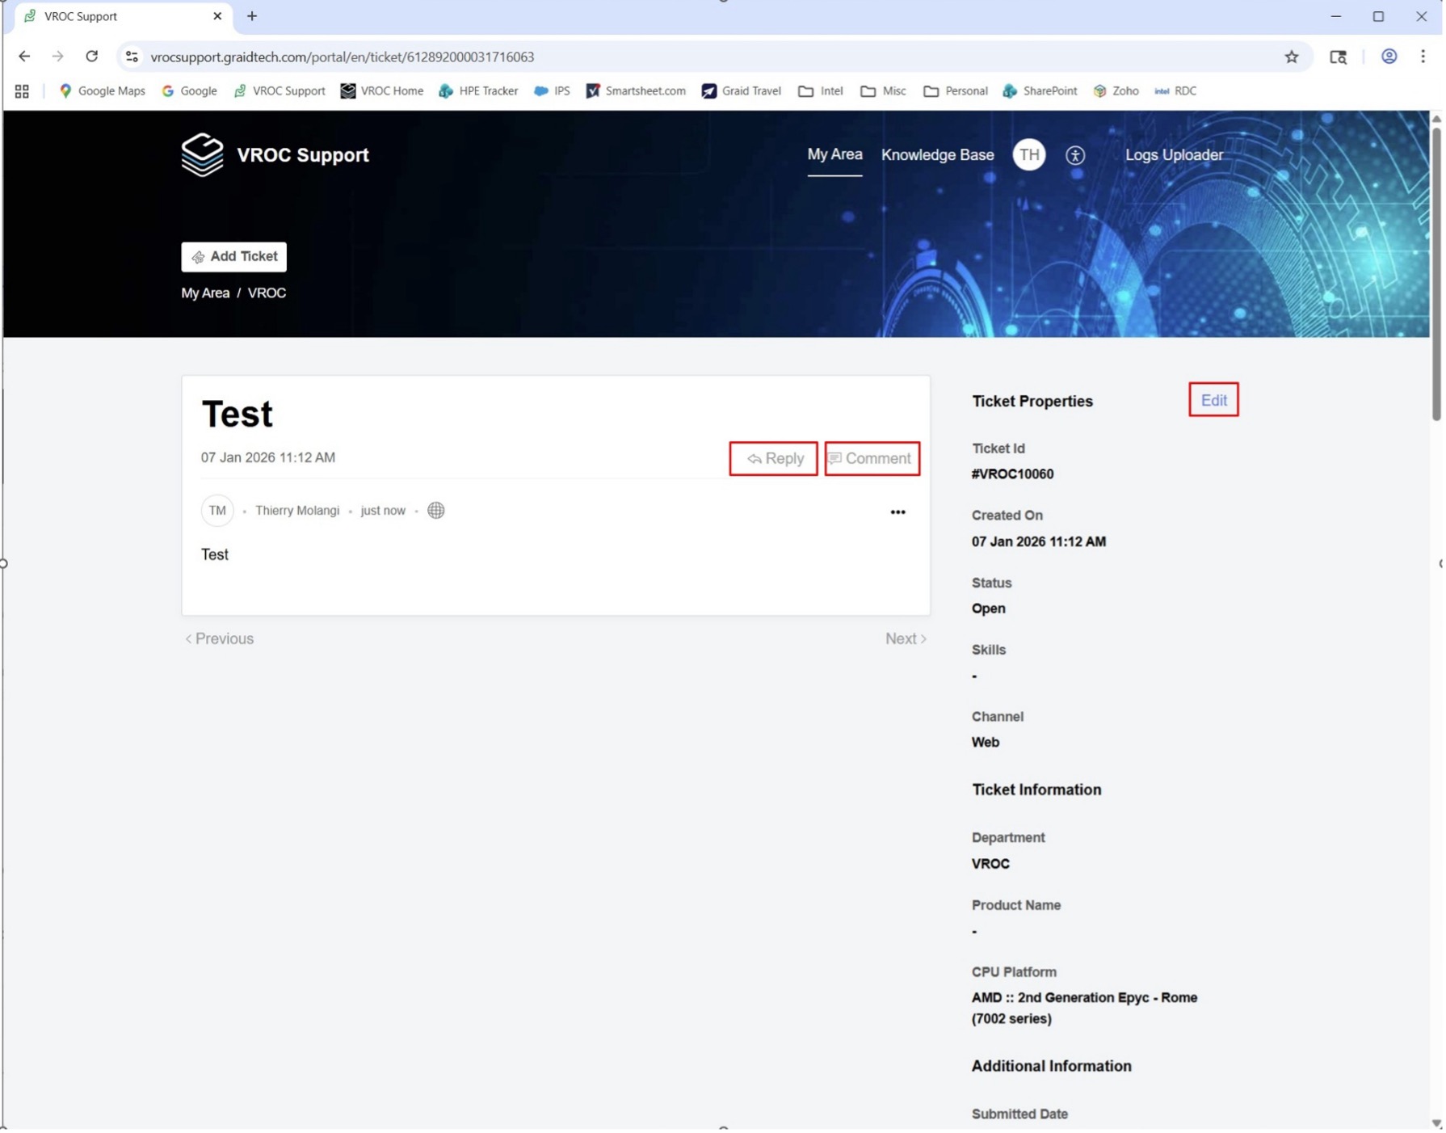The height and width of the screenshot is (1133, 1446).
Task: Bookmark this page with the star icon
Action: 1291,57
